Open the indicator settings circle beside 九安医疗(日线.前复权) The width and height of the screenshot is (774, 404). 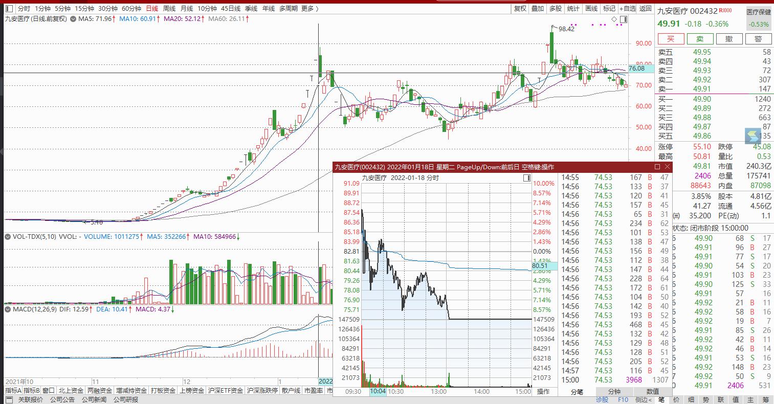coord(74,19)
